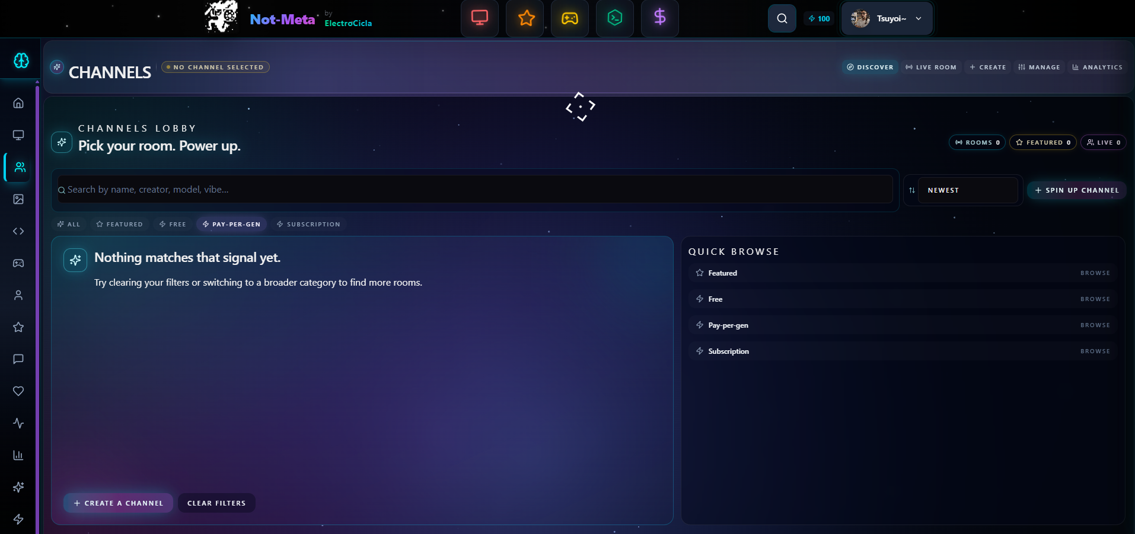Switch to the Live Room tab
Screen dimensions: 1135x534
[x=931, y=67]
